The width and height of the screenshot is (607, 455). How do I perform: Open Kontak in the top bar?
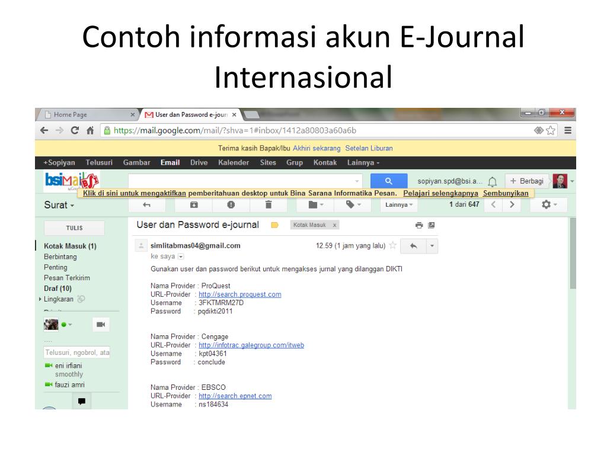[x=325, y=162]
